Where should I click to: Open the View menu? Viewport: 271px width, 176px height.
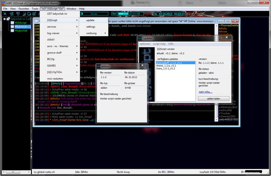[13, 9]
